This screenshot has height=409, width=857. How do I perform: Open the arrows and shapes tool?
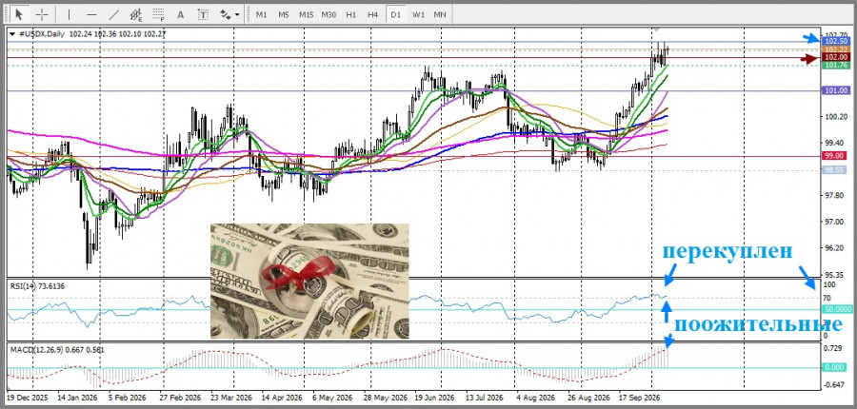[225, 15]
